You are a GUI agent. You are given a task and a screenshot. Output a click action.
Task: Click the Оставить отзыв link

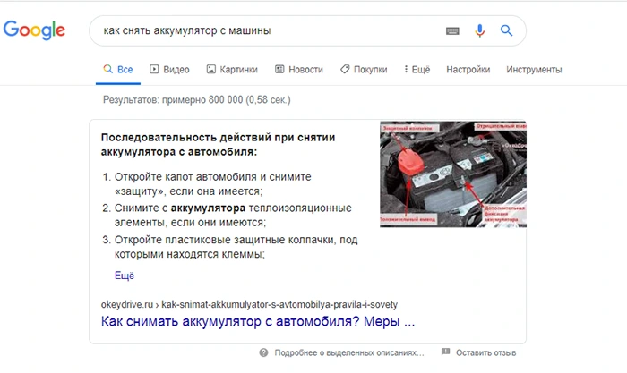pos(485,352)
